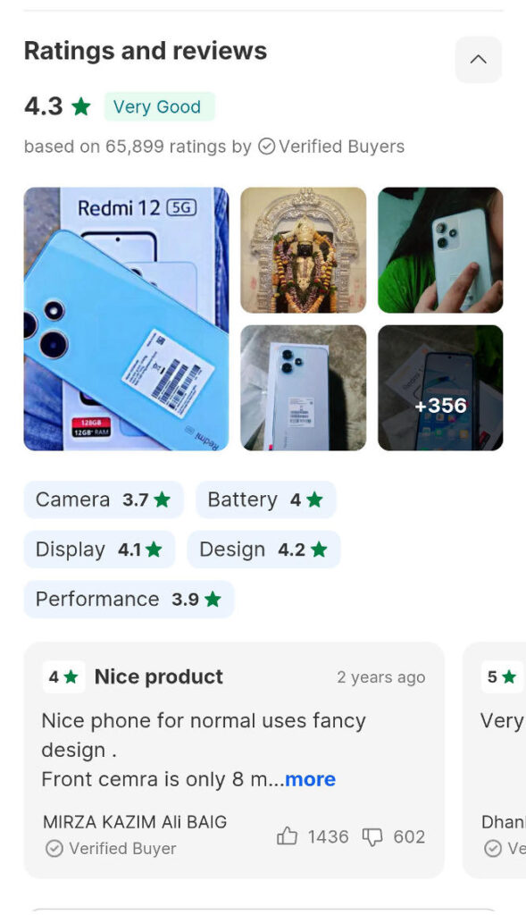Open the temple idol review photo

(x=304, y=250)
